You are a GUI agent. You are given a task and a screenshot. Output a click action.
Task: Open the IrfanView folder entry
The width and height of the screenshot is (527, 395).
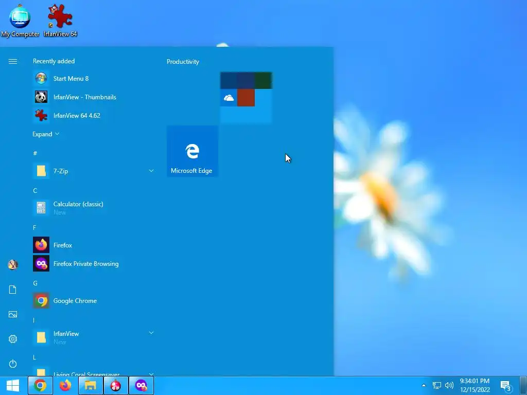coord(93,337)
